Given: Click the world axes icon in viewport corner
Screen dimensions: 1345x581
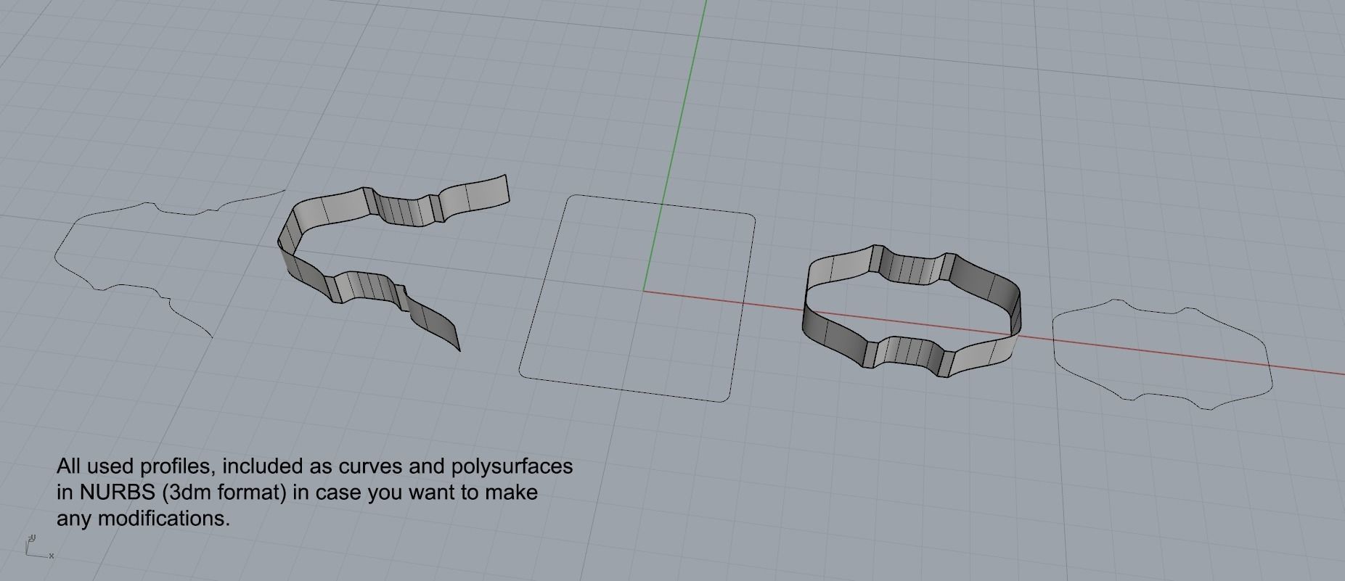Looking at the screenshot, I should pos(39,547).
